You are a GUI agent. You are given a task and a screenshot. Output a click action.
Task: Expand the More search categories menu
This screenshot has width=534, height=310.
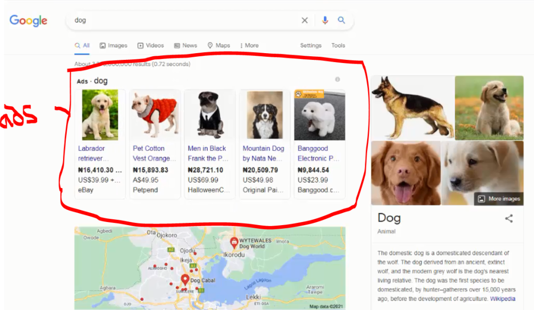tap(249, 45)
